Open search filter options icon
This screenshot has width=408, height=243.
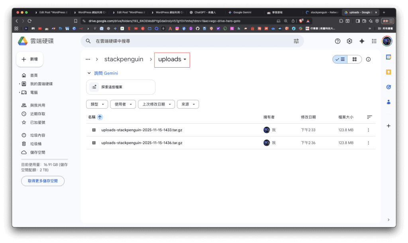(296, 41)
